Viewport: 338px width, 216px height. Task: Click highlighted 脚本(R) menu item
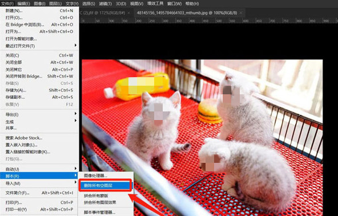39,176
